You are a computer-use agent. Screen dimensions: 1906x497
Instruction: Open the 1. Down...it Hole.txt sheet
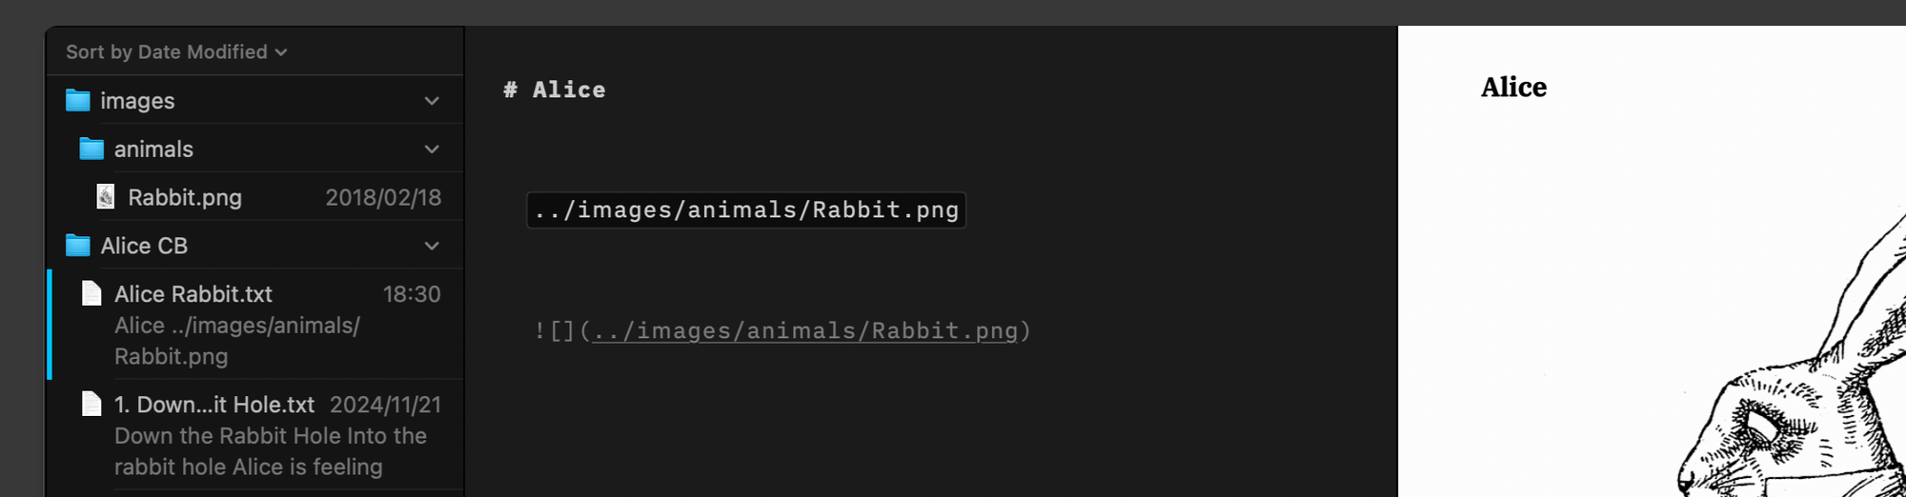257,435
